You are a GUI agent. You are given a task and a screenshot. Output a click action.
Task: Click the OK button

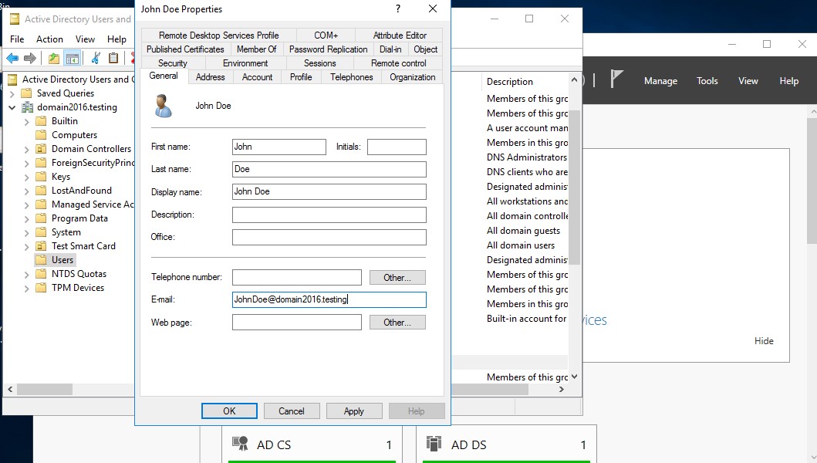coord(229,411)
